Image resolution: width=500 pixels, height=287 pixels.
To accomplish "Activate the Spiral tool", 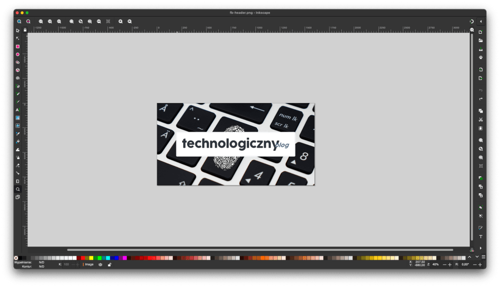I will [x=18, y=78].
